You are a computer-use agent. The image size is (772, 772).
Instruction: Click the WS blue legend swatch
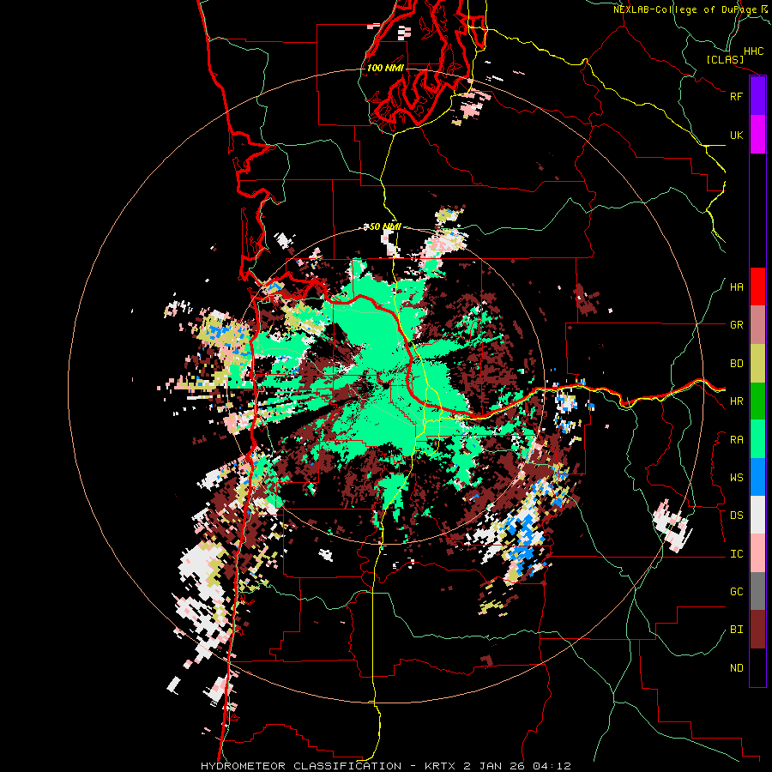pos(757,477)
